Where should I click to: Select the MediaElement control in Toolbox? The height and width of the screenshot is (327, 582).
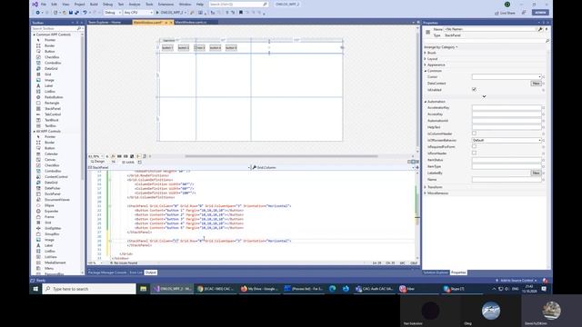pyautogui.click(x=55, y=263)
